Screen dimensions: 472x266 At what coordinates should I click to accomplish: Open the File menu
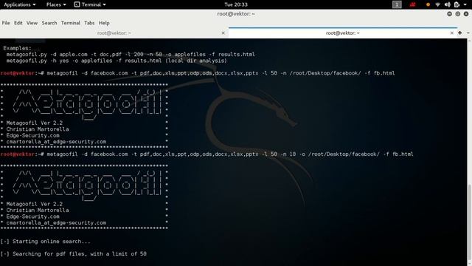[6, 23]
